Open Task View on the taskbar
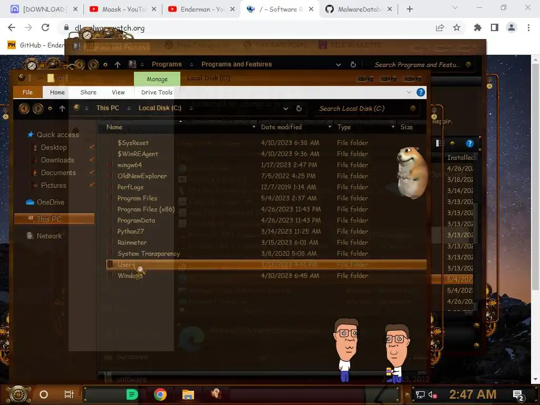This screenshot has width=540, height=405. (69, 394)
